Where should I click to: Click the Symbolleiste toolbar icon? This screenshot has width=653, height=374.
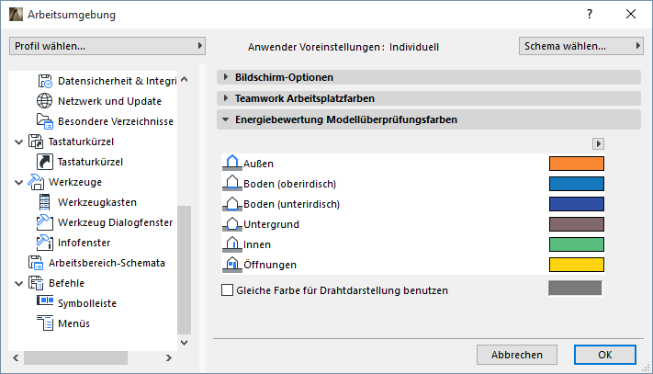(x=46, y=302)
